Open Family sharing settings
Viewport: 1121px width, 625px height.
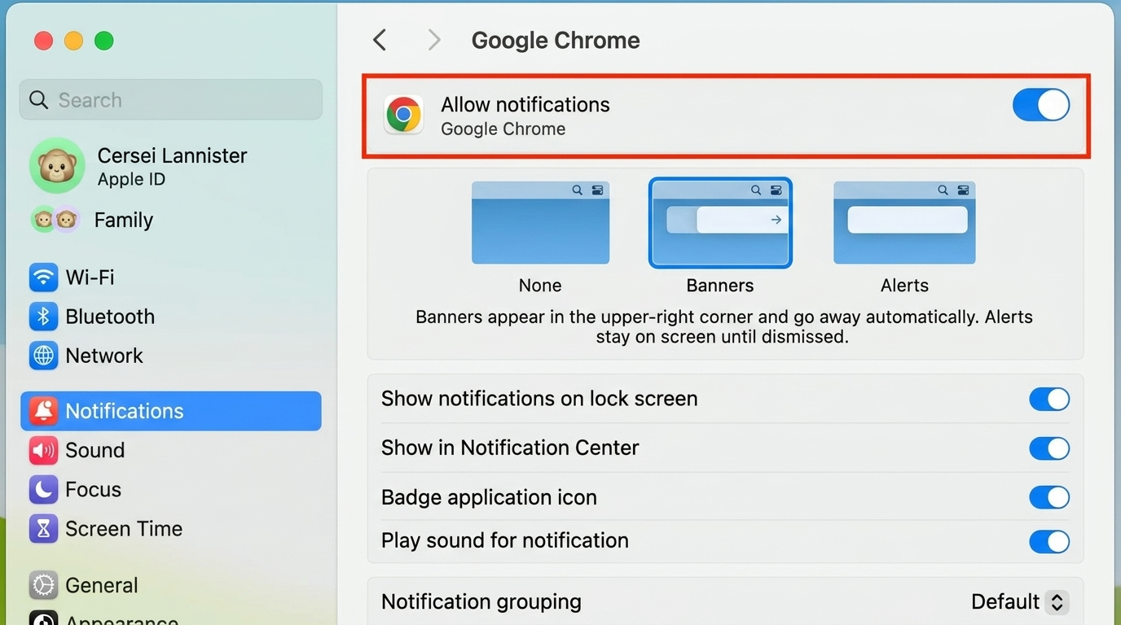point(171,220)
